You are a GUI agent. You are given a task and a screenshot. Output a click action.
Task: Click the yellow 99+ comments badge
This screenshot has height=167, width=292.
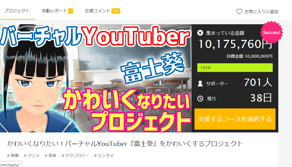[x=116, y=11]
